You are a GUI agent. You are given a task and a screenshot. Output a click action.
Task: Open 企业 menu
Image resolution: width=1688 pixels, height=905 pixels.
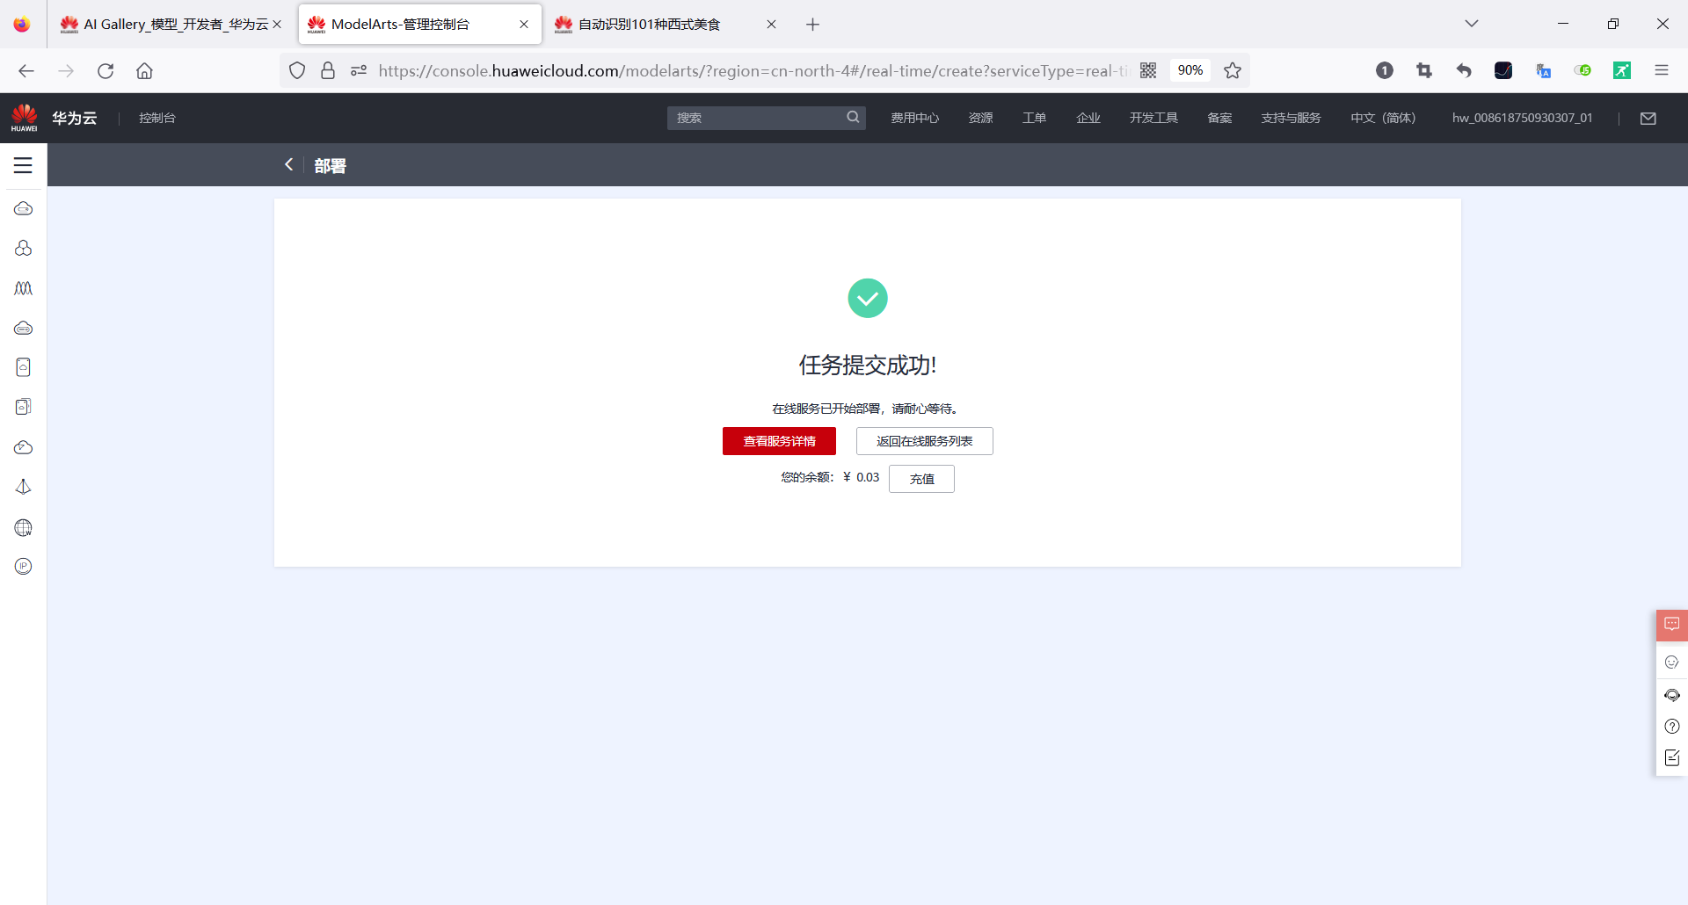[1088, 118]
